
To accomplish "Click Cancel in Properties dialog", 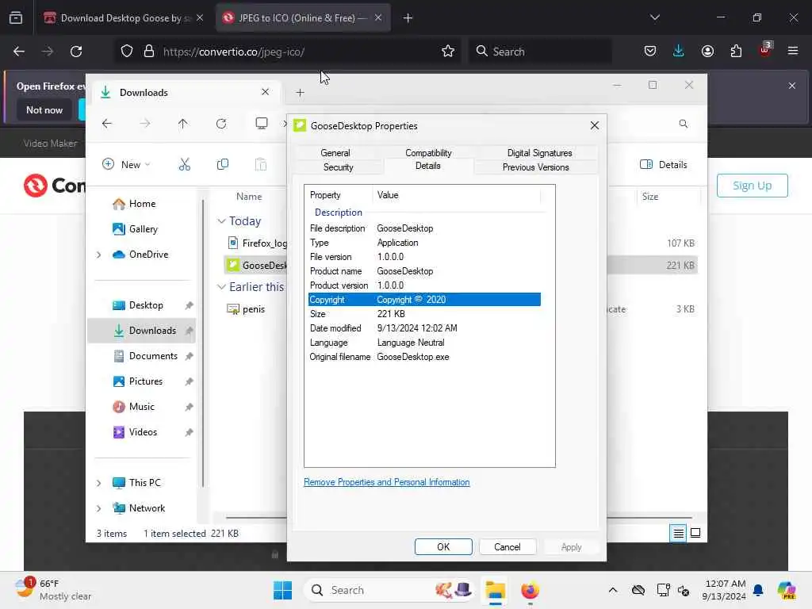I will 507,547.
